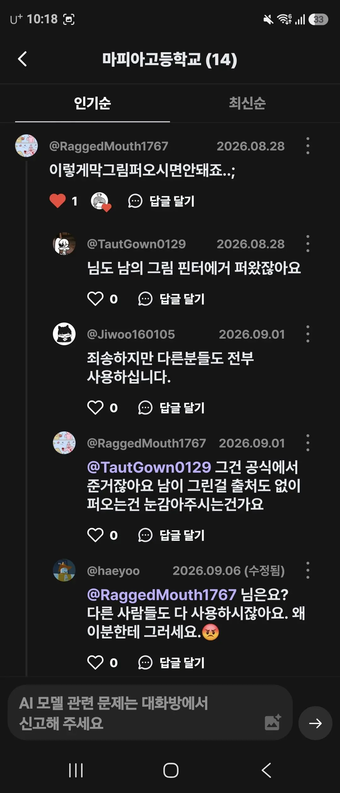This screenshot has width=340, height=793.
Task: View the liker avatar beside the heart count
Action: 101,201
